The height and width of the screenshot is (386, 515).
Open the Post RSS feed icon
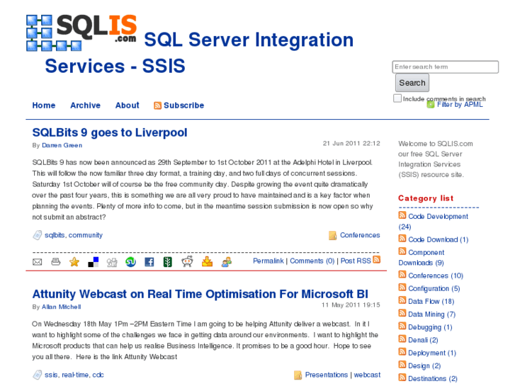tap(377, 259)
